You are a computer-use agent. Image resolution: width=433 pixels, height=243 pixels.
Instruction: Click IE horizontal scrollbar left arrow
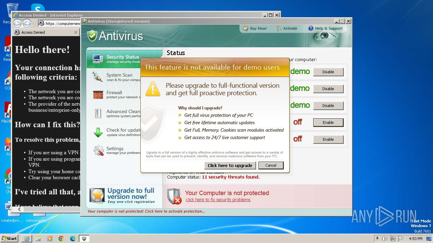pos(19,209)
